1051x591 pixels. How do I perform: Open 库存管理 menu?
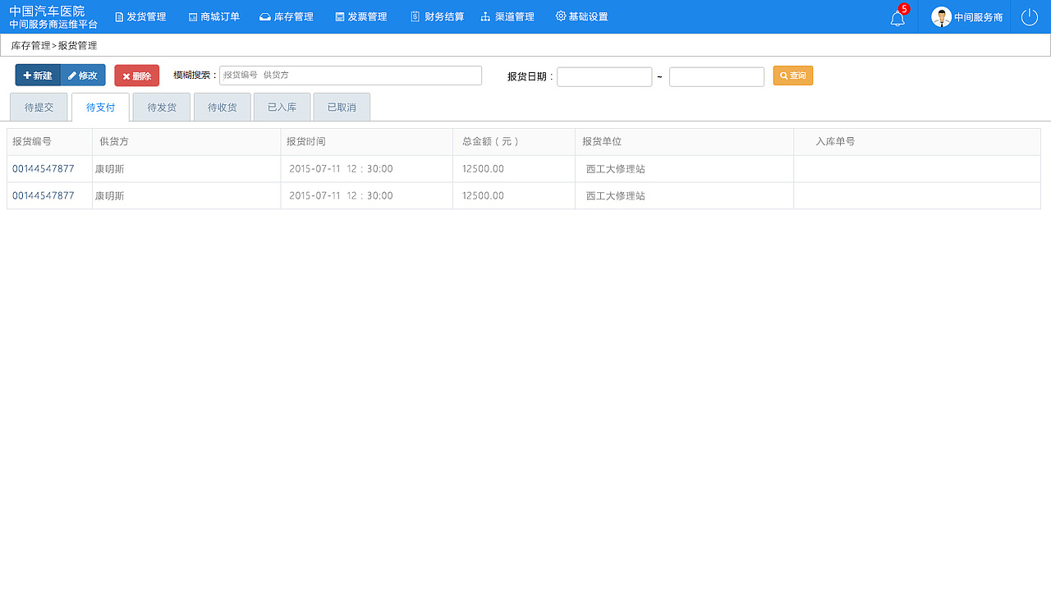(287, 17)
